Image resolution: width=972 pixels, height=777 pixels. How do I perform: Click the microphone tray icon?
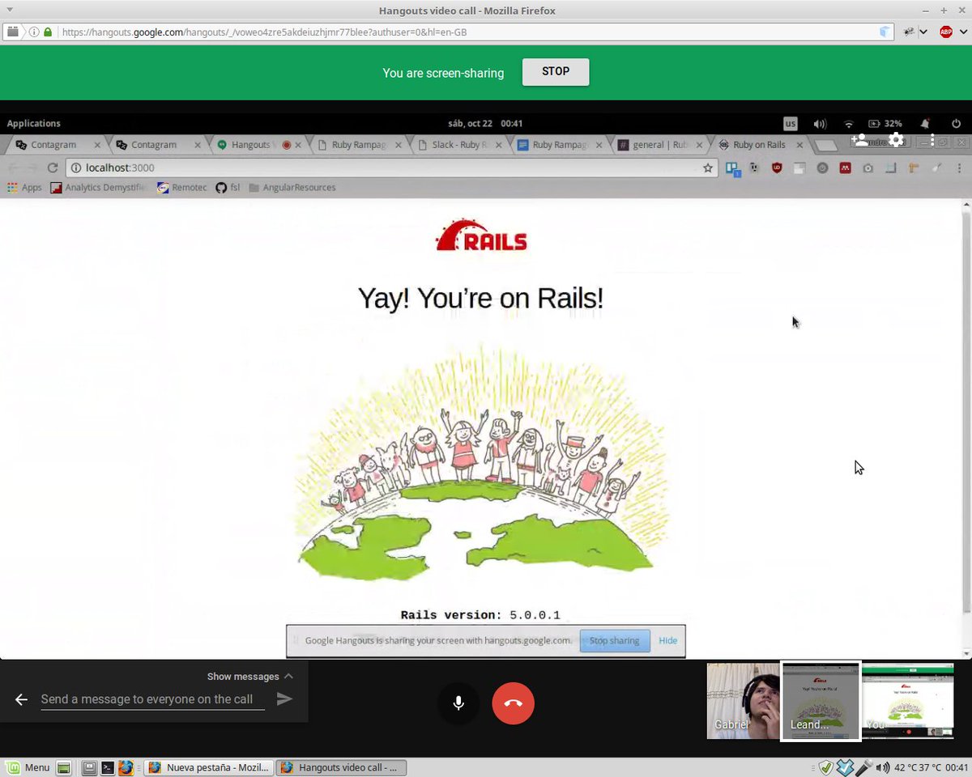(864, 767)
